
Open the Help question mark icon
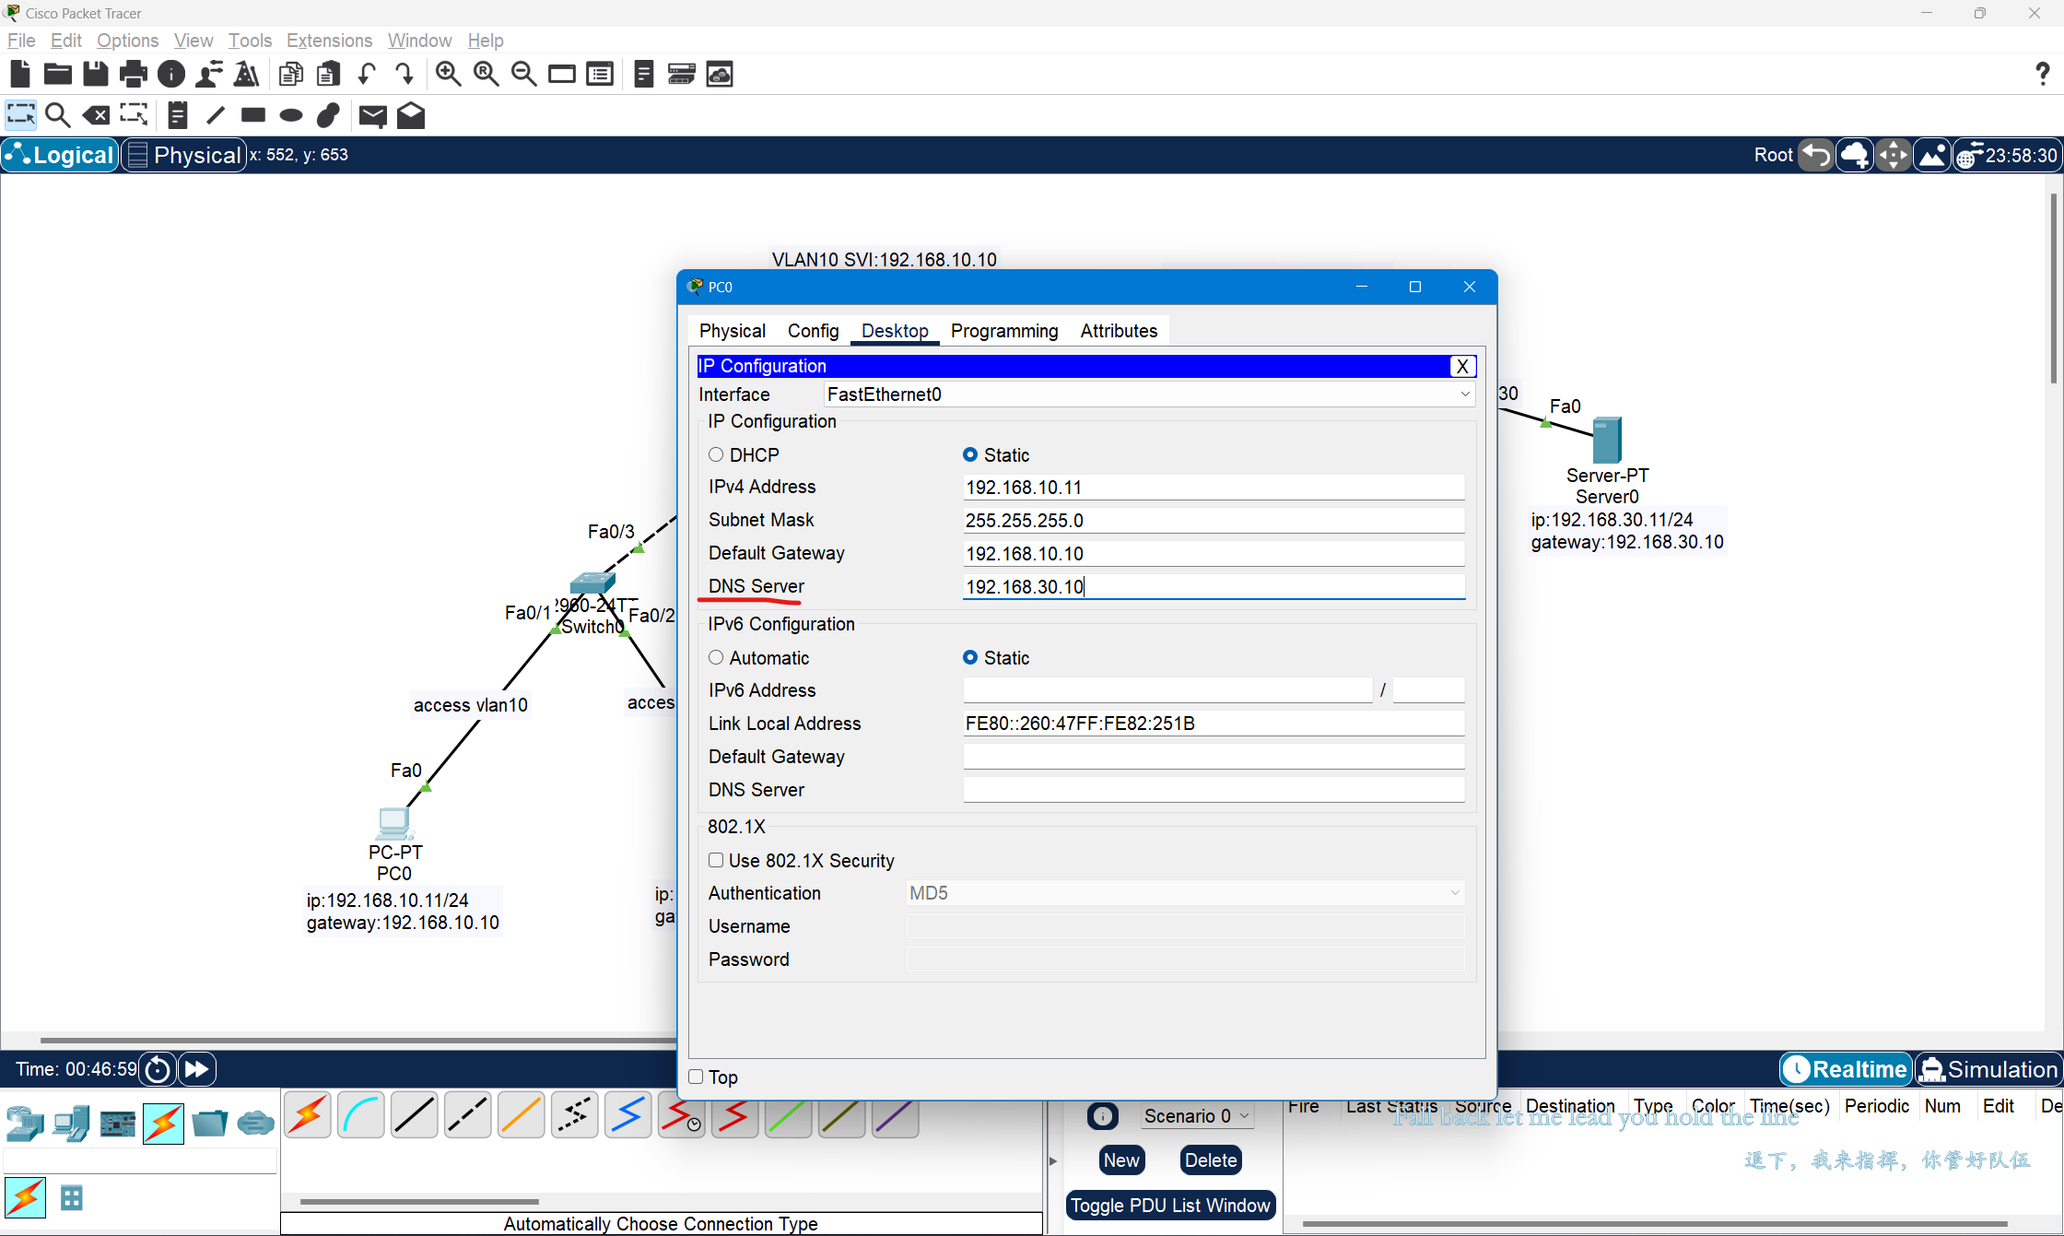2042,74
